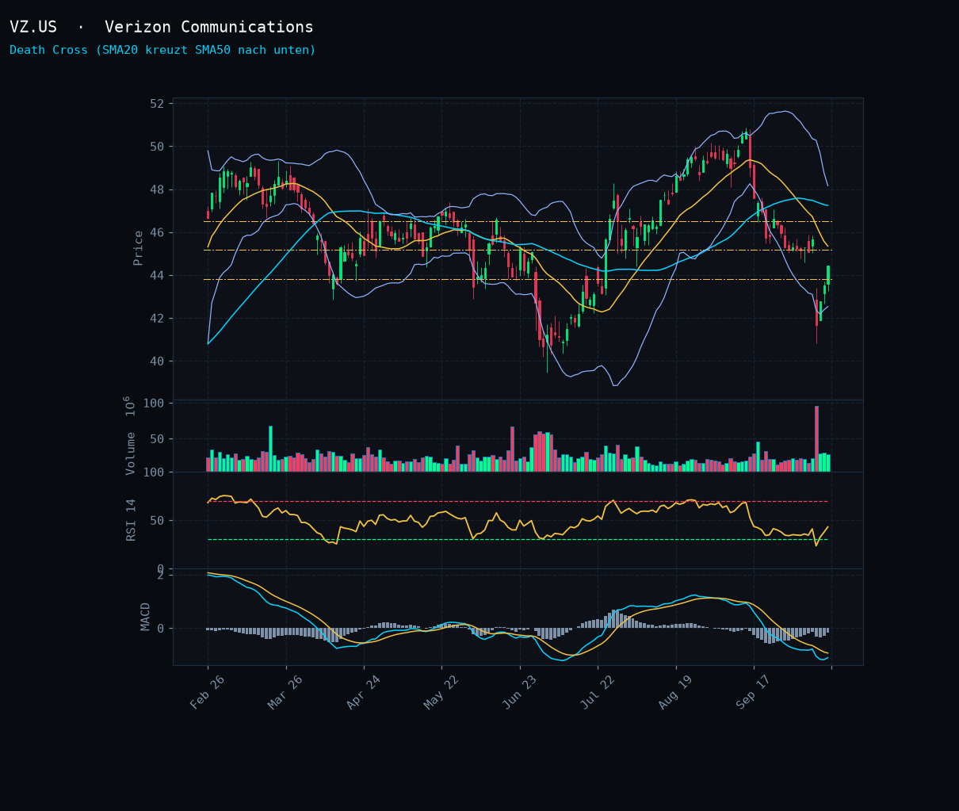Click the 52 price tick label
The image size is (959, 811).
(156, 104)
